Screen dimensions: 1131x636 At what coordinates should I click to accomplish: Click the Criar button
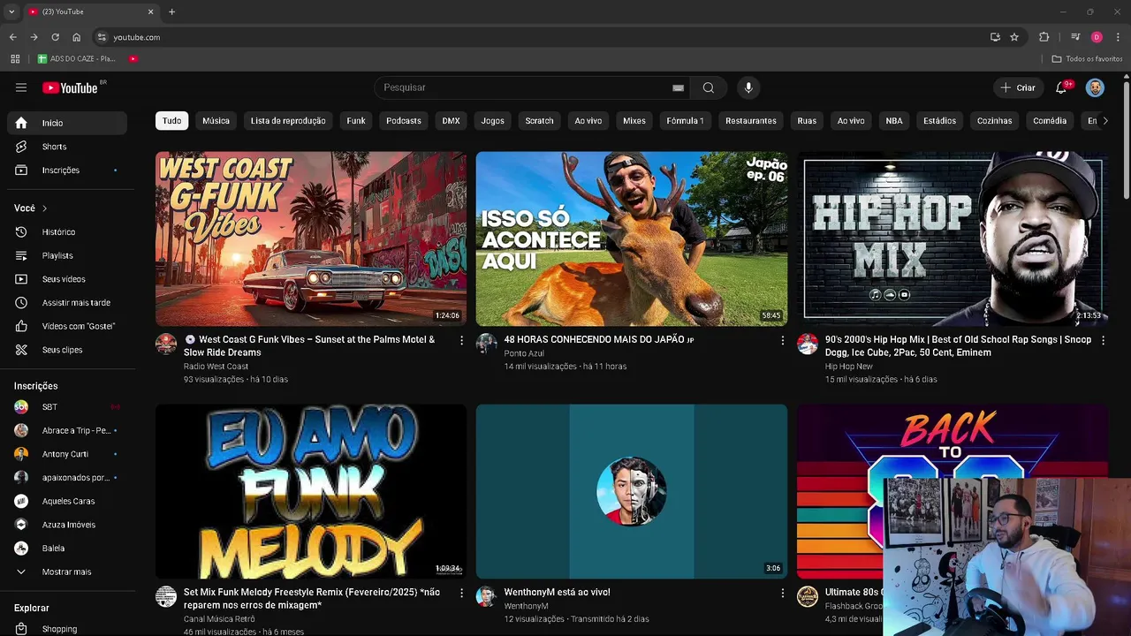pos(1018,87)
